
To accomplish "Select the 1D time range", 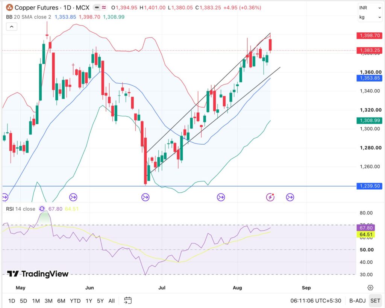I will coord(12,300).
